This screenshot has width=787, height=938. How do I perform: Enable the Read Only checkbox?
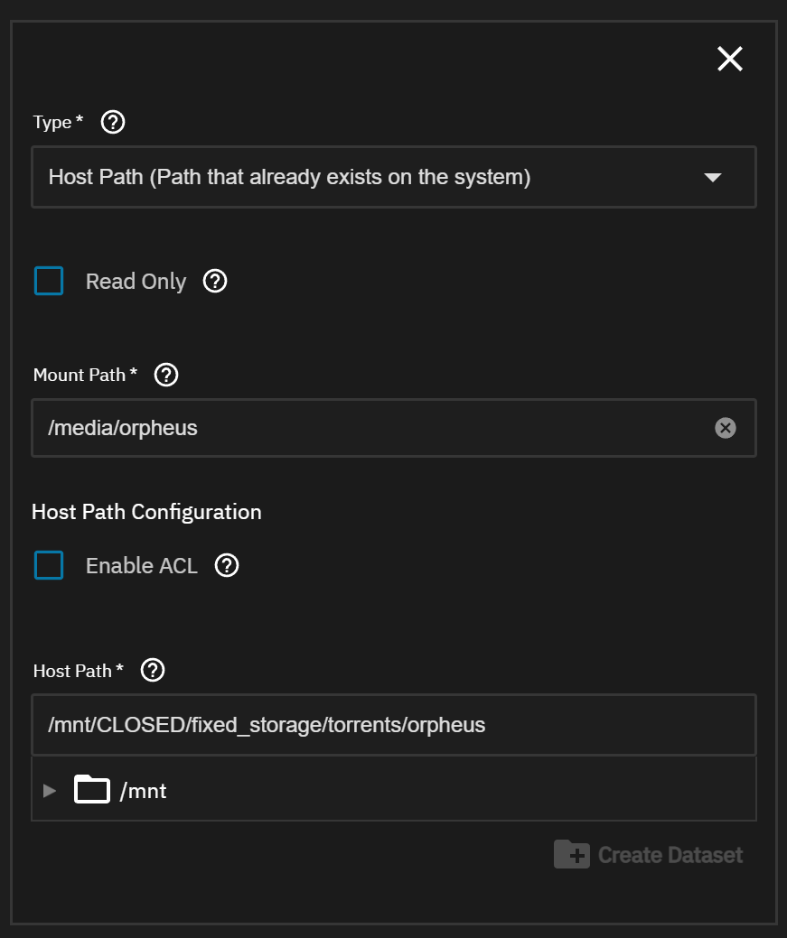click(49, 281)
